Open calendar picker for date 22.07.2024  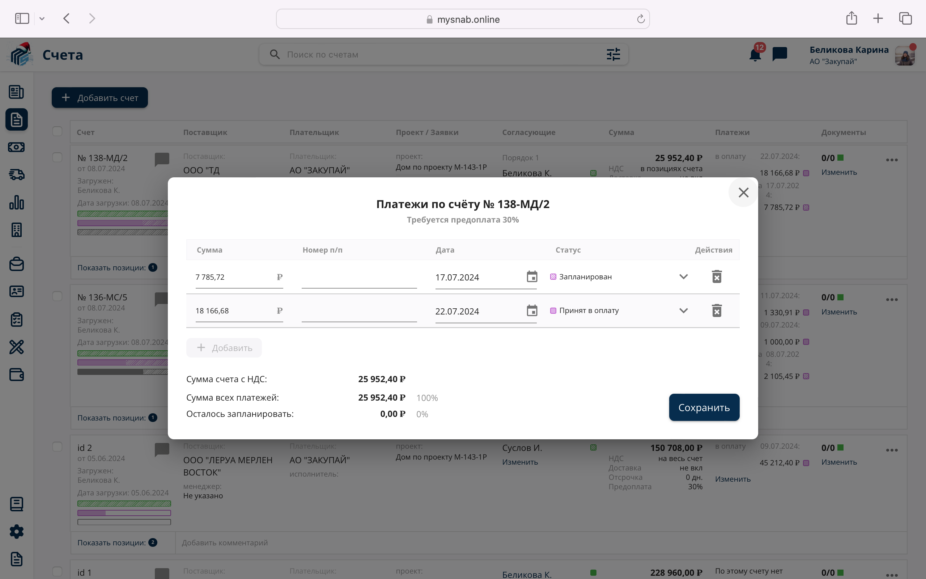coord(532,310)
